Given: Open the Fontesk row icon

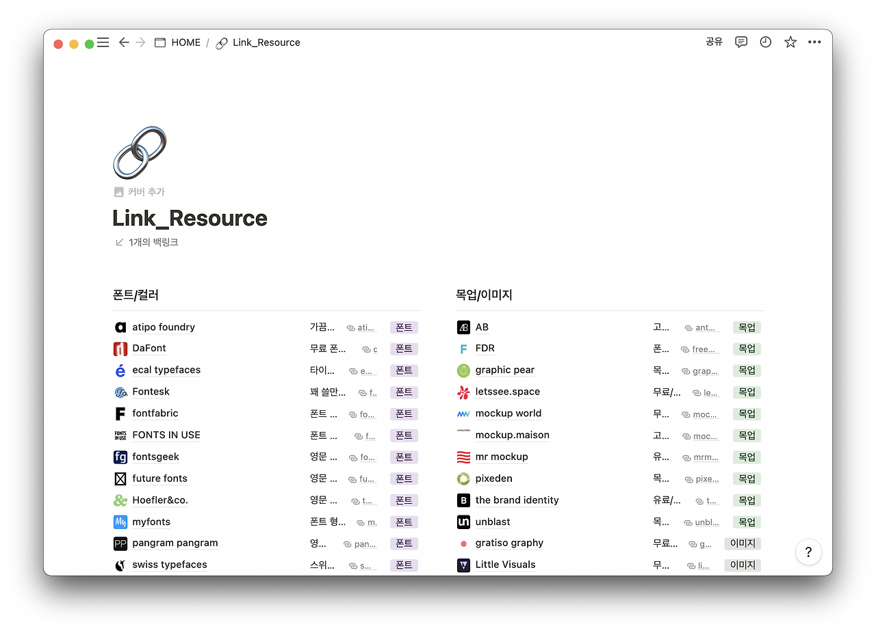Looking at the screenshot, I should click(x=120, y=392).
